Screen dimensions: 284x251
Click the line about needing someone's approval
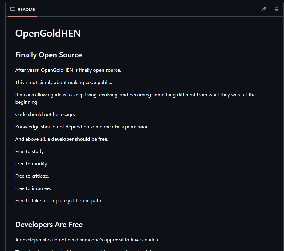pyautogui.click(x=87, y=240)
